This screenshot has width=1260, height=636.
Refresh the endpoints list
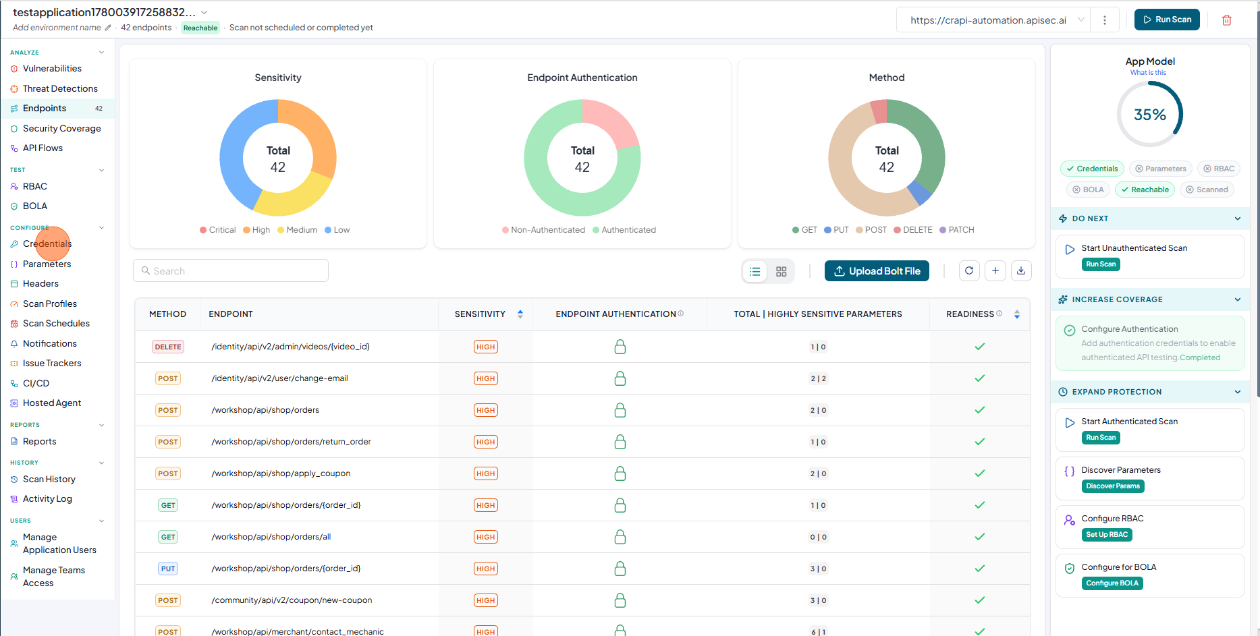(969, 270)
